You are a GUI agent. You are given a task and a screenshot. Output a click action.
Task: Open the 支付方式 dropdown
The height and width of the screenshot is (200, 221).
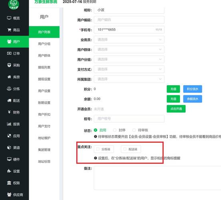pos(129,69)
